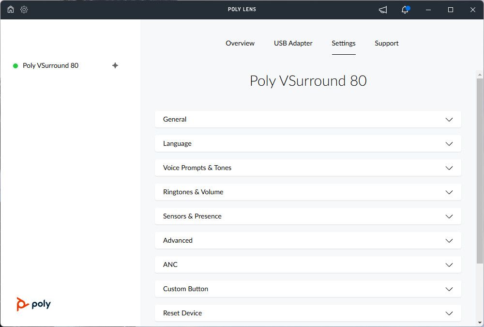Open the announcements megaphone icon

[x=383, y=10]
